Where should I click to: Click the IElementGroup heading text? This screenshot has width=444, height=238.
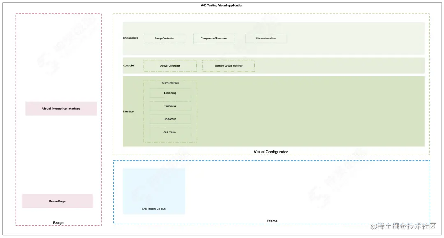click(x=170, y=83)
